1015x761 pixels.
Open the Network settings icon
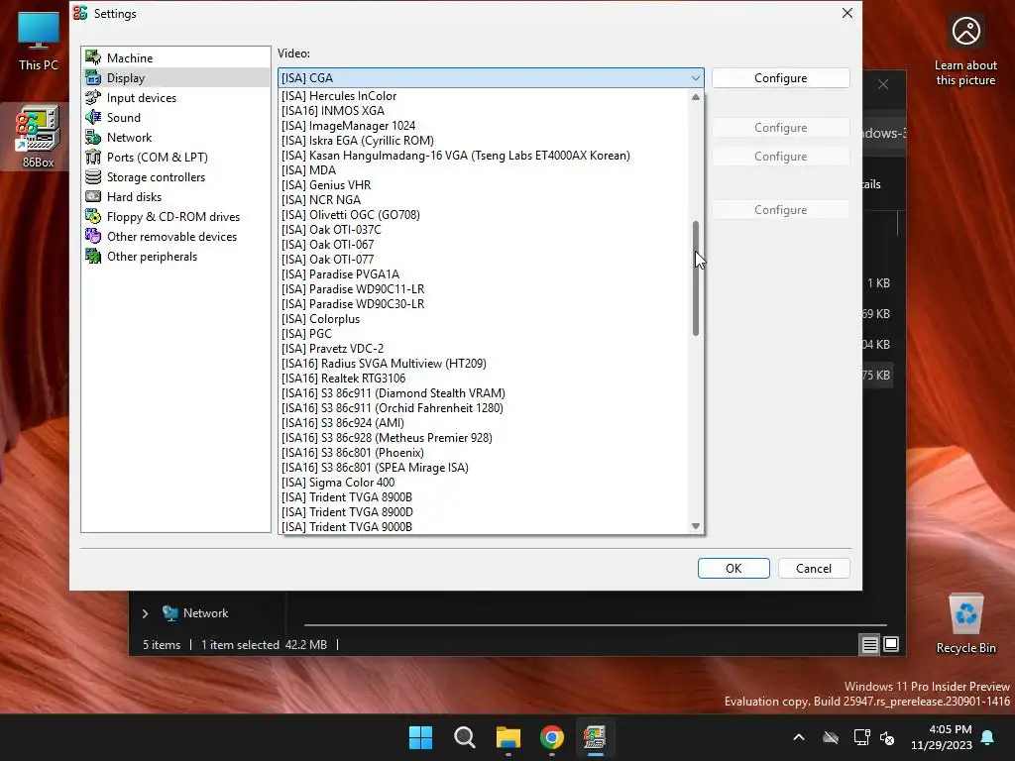pos(93,137)
